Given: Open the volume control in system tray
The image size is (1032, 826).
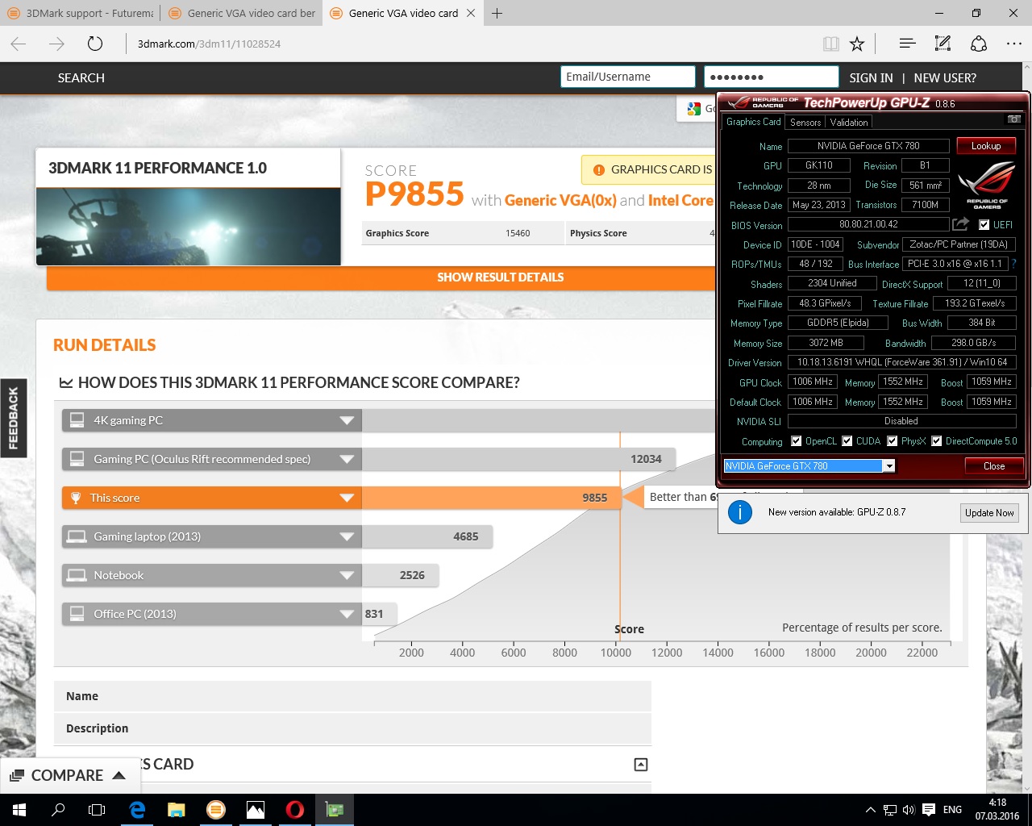Looking at the screenshot, I should [x=909, y=810].
